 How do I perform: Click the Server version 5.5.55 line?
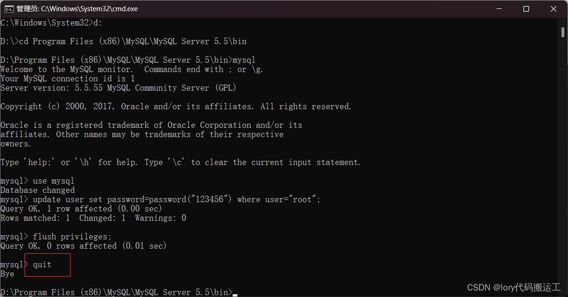pyautogui.click(x=118, y=88)
